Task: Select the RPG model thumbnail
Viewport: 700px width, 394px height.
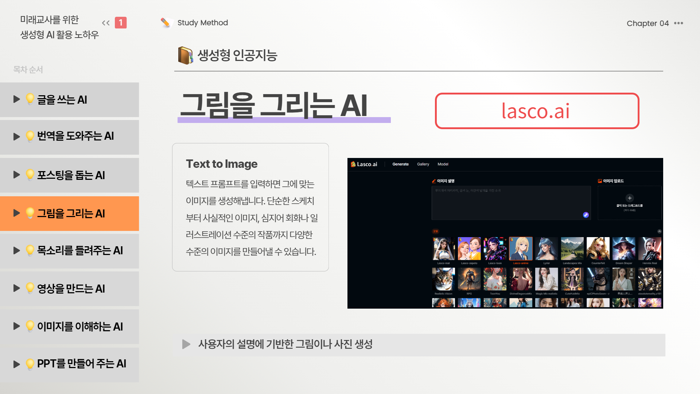Action: click(x=469, y=279)
